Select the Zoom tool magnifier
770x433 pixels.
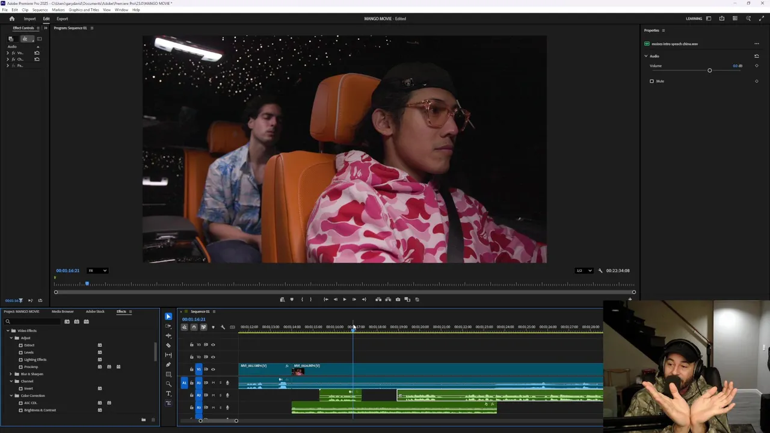(168, 384)
